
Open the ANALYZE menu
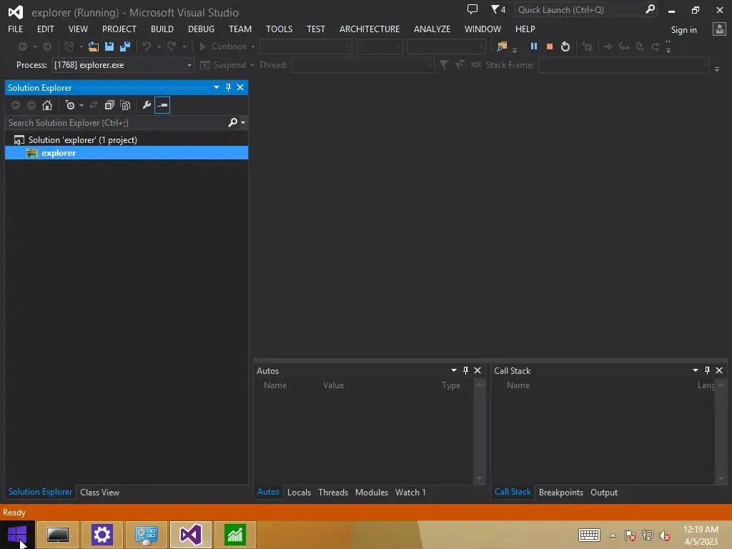tap(432, 29)
